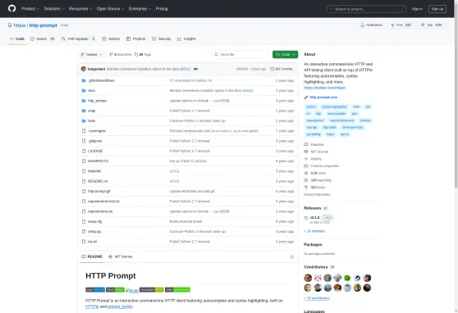Click the Notifications bell button
This screenshot has width=458, height=313.
pos(372,25)
